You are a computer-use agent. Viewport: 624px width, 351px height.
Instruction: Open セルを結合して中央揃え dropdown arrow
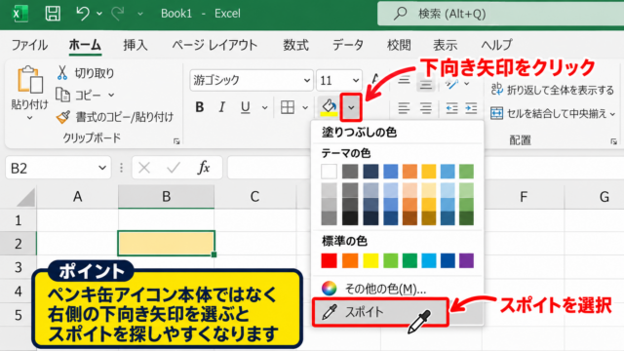pyautogui.click(x=612, y=114)
